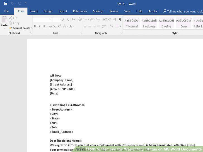Click the Line and Paragraph Spacing icon

[x=104, y=26]
